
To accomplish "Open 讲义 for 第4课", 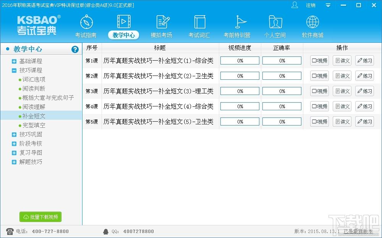I will click(x=342, y=106).
